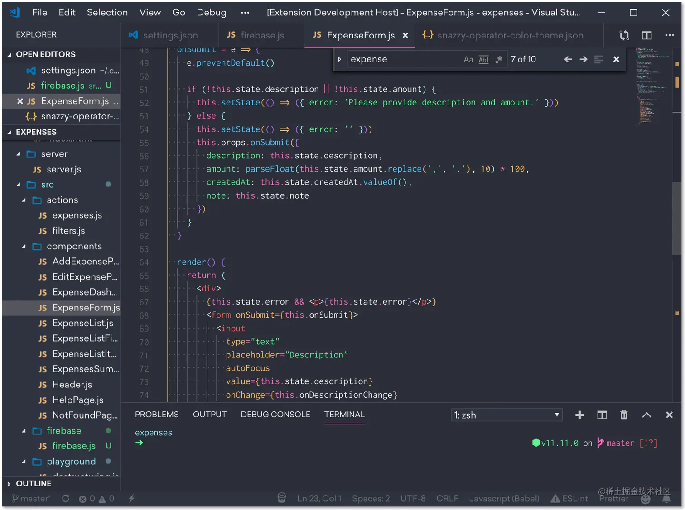Open the terminal selector dropdown '1: zsh'
685x510 pixels.
(506, 415)
